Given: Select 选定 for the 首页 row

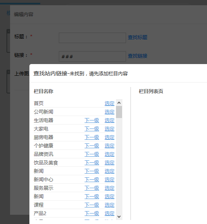Looking at the screenshot, I should point(110,104).
